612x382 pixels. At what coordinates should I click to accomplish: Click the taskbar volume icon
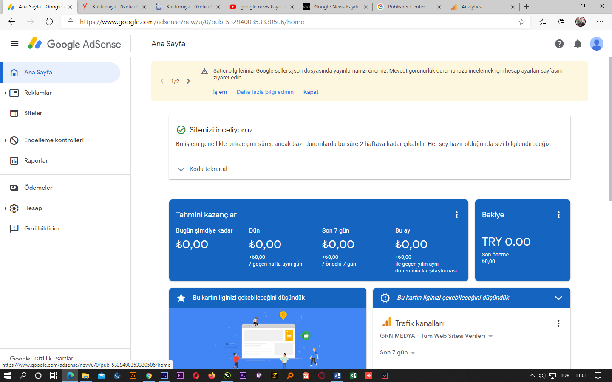click(542, 376)
